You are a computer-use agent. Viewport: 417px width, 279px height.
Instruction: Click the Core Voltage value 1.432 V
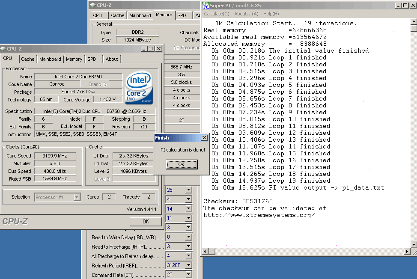tap(107, 99)
